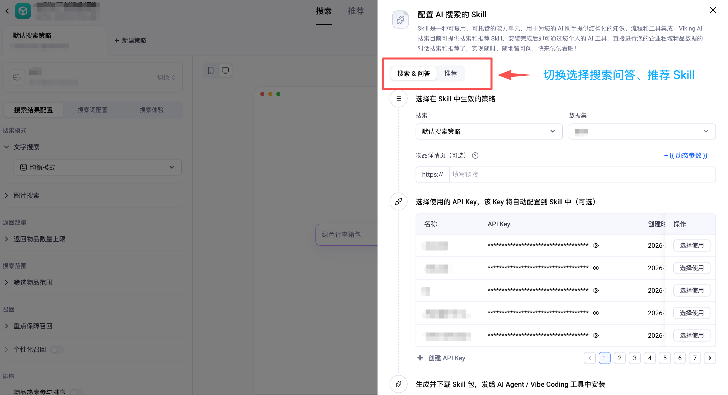Expand the 图片搜索 section
Screen dimensions: 728x395
click(7, 195)
